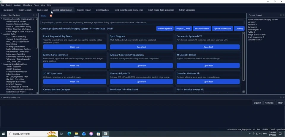Open File Explorer from the taskbar

pos(77,134)
